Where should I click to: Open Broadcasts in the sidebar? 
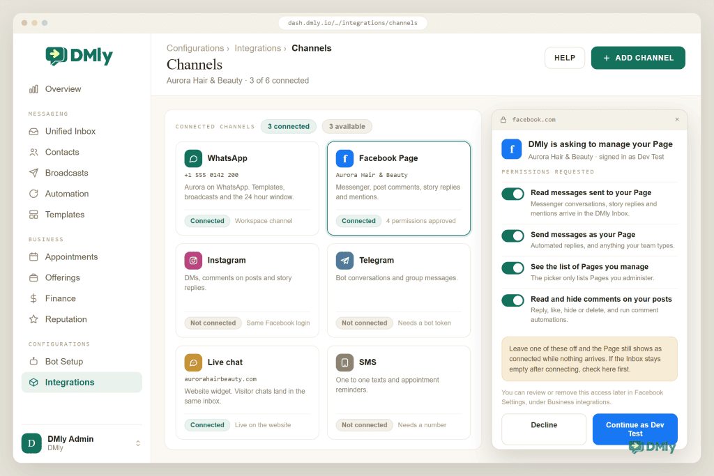[x=82, y=173]
